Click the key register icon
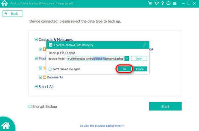 [163, 3]
